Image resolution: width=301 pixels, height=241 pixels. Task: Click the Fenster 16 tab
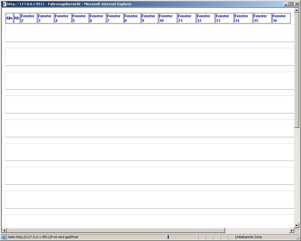tap(279, 18)
